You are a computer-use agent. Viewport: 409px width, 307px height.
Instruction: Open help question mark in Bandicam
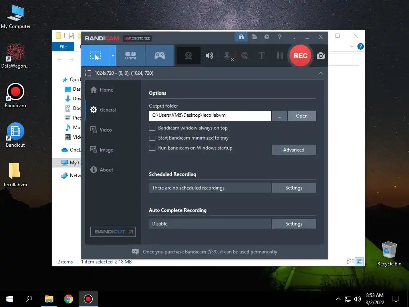280,37
